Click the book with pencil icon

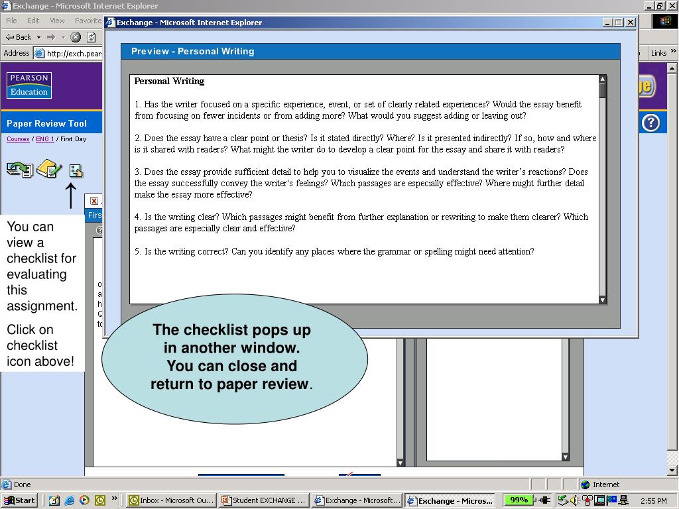tap(49, 169)
